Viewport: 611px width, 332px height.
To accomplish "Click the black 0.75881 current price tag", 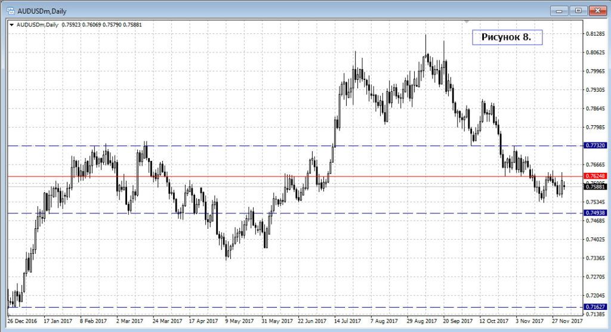I will [x=595, y=187].
